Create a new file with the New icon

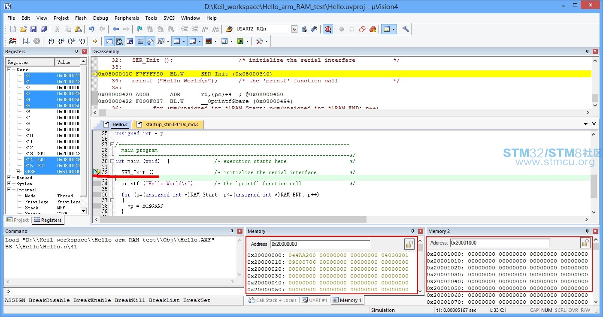(x=13, y=29)
